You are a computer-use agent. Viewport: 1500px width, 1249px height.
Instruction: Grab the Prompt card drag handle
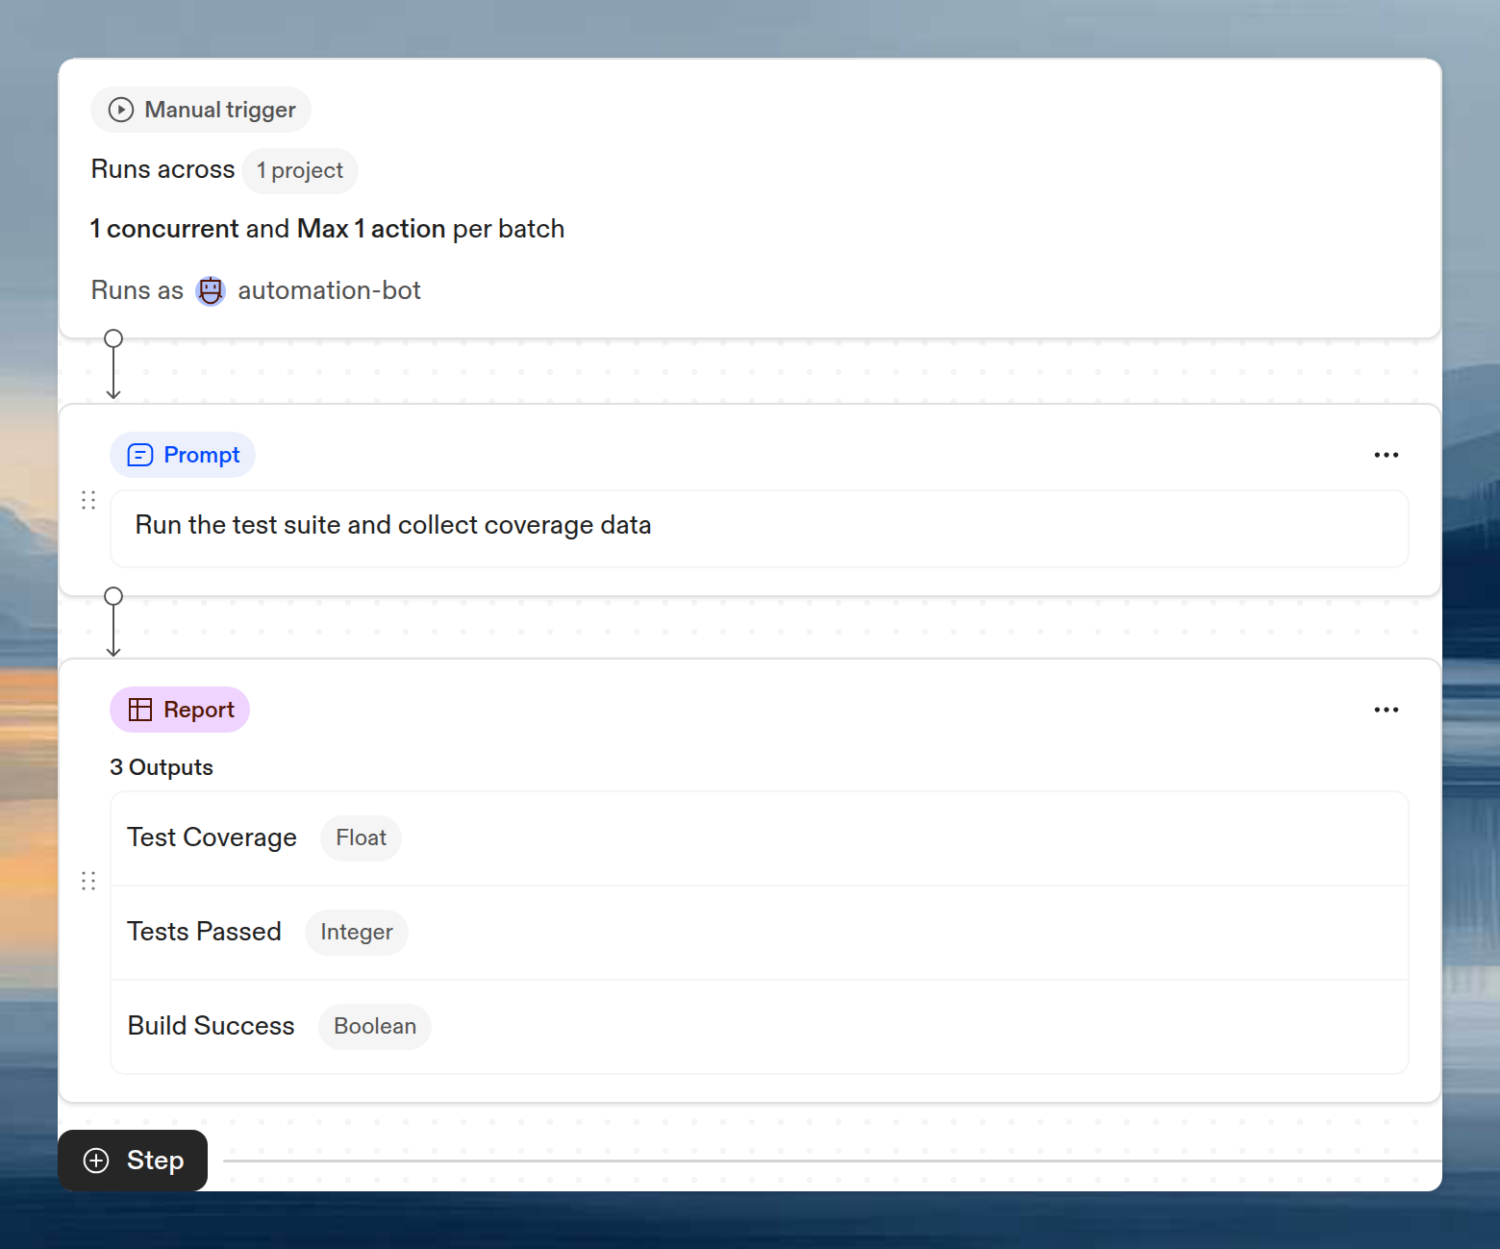[88, 500]
